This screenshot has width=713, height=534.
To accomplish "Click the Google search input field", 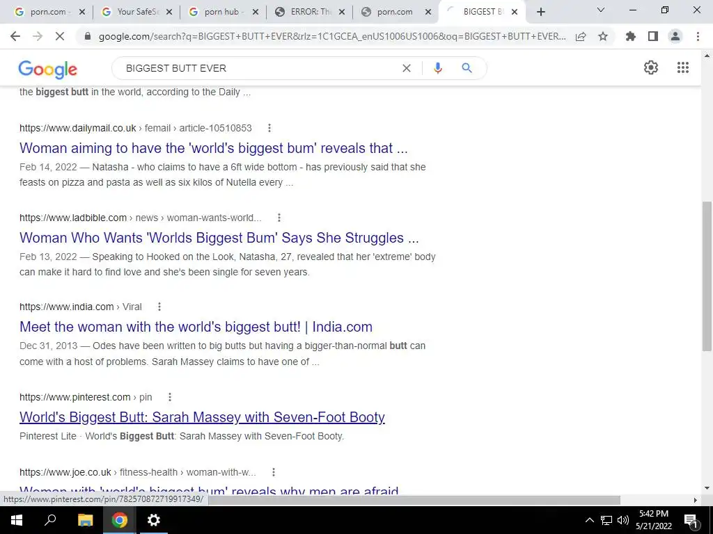I will (x=259, y=68).
